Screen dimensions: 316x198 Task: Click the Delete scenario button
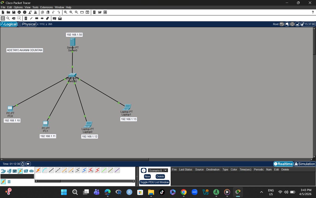[x=160, y=176]
